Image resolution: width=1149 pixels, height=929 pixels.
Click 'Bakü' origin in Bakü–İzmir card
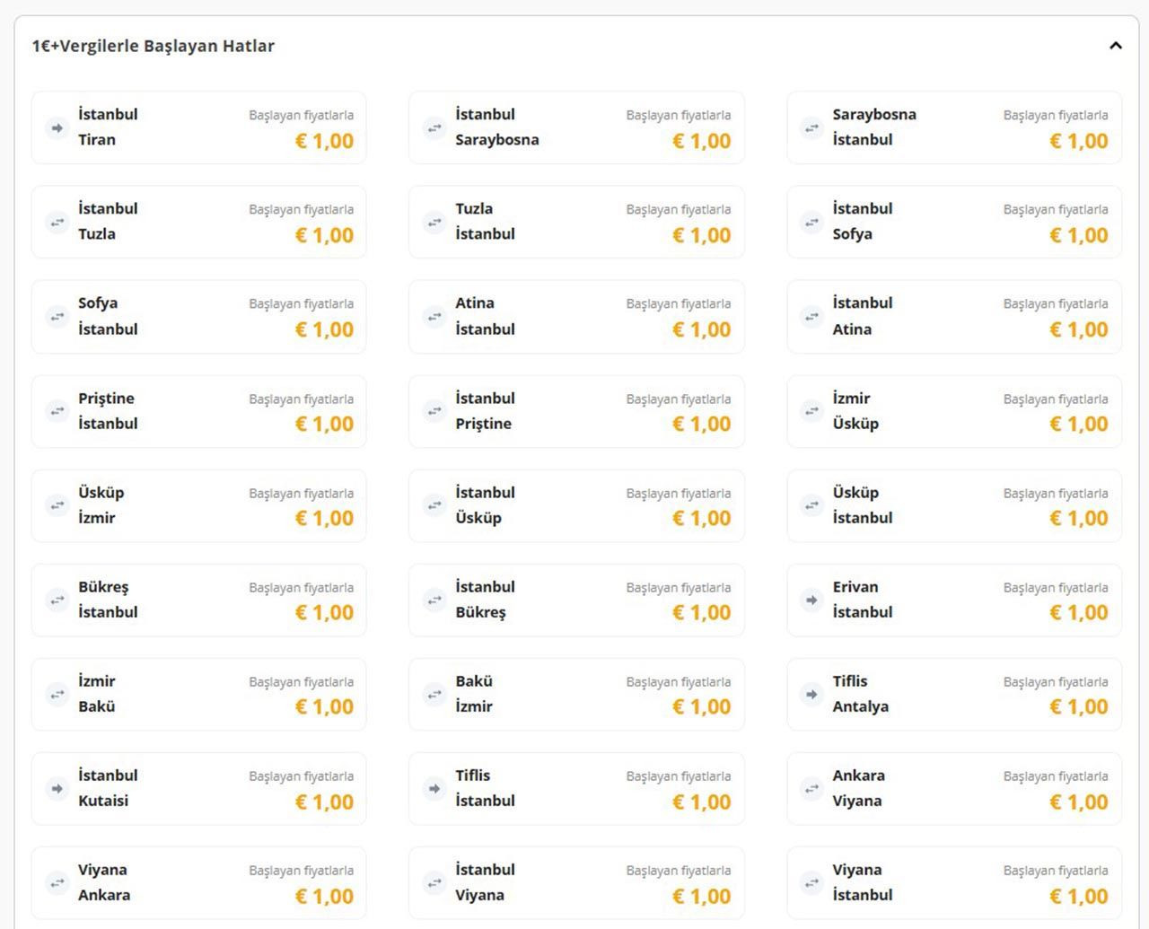click(x=474, y=681)
